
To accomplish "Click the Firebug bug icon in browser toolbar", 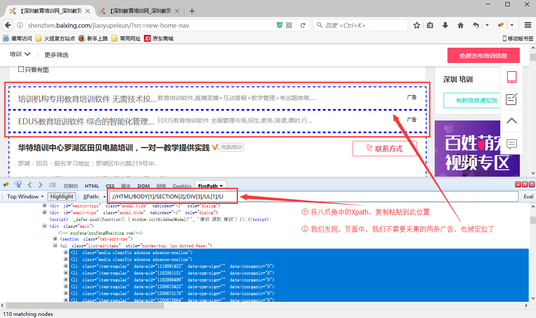I will (x=501, y=25).
